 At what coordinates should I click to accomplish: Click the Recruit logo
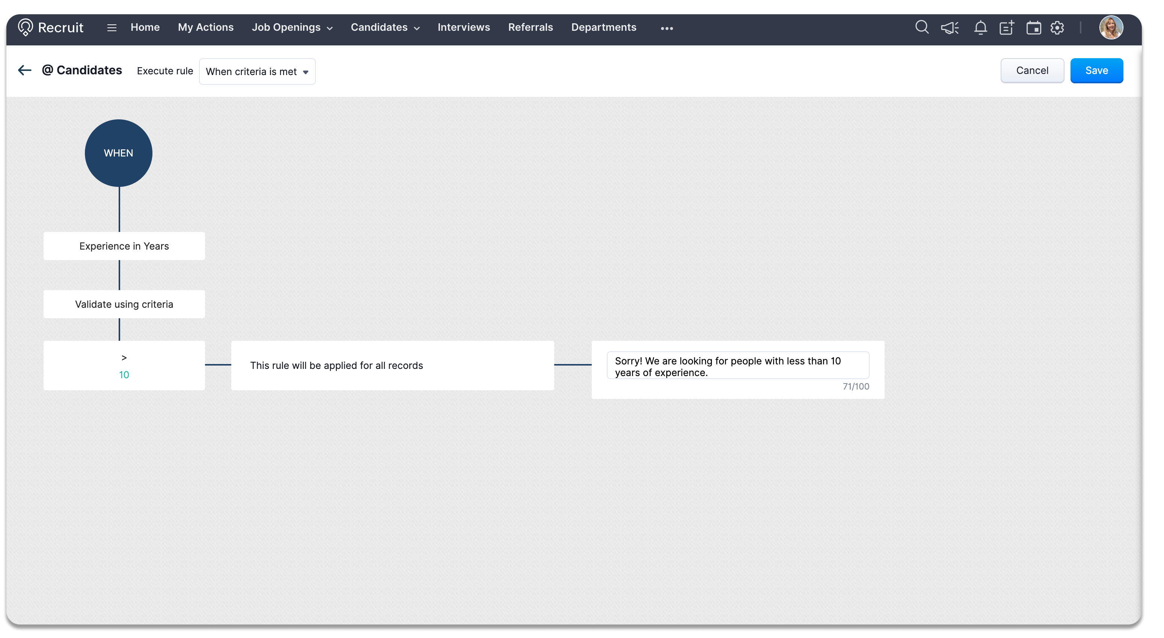[x=51, y=27]
